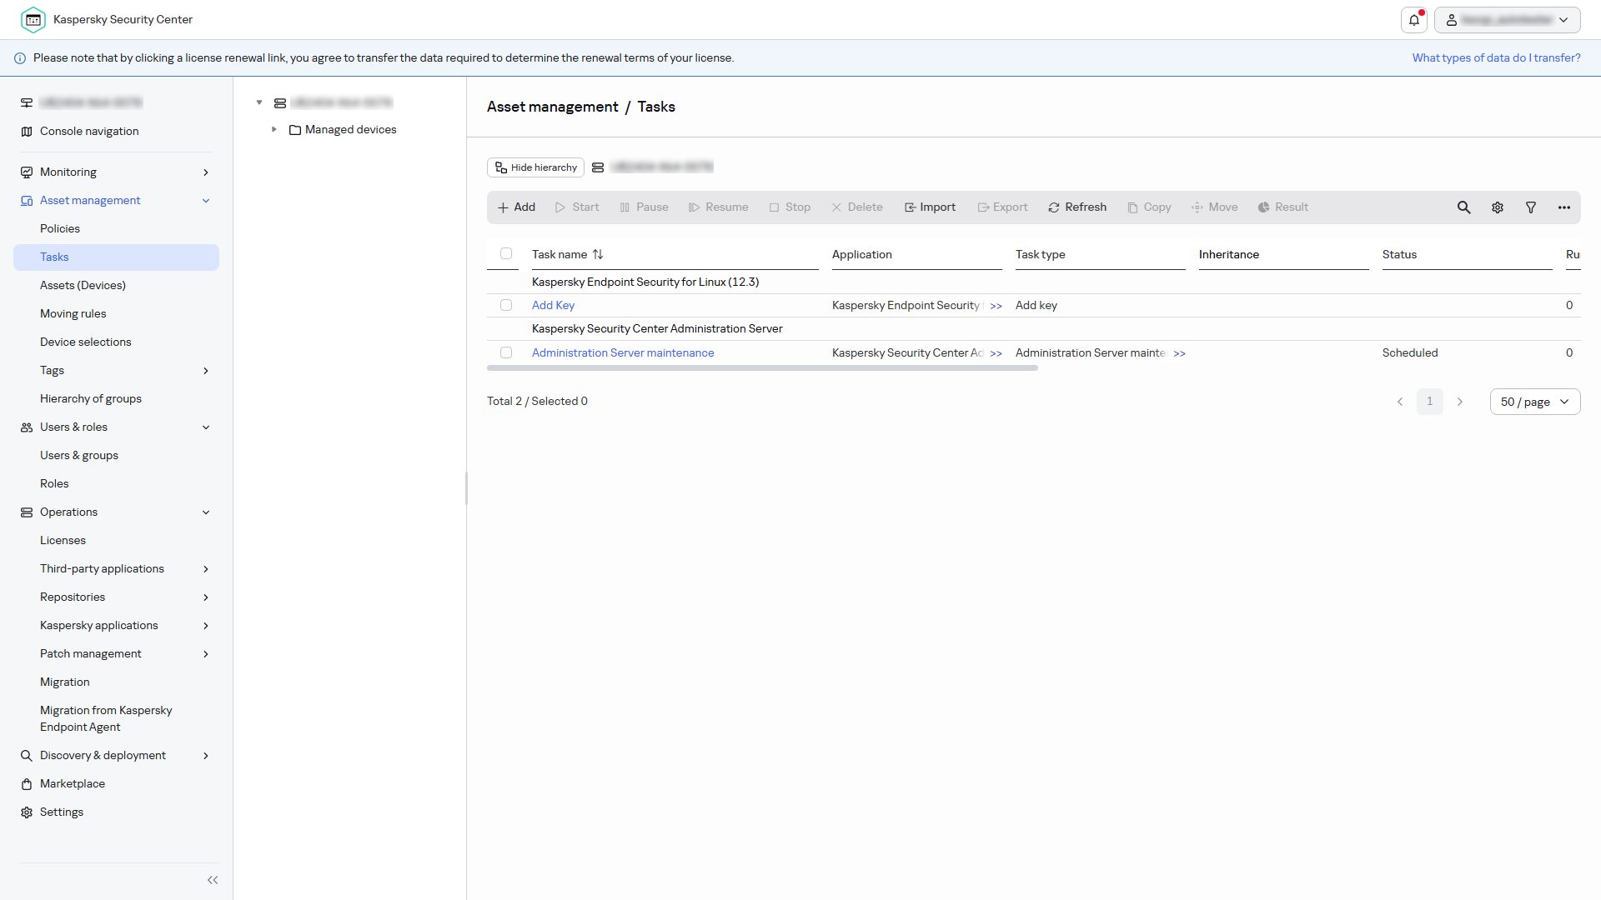Open the filter funnel icon
Viewport: 1601px width, 900px height.
coord(1531,207)
